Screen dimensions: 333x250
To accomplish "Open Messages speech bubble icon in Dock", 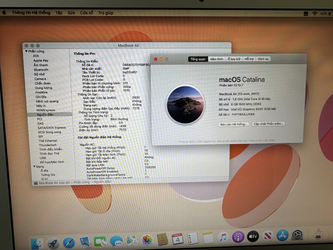I will pos(116,242).
